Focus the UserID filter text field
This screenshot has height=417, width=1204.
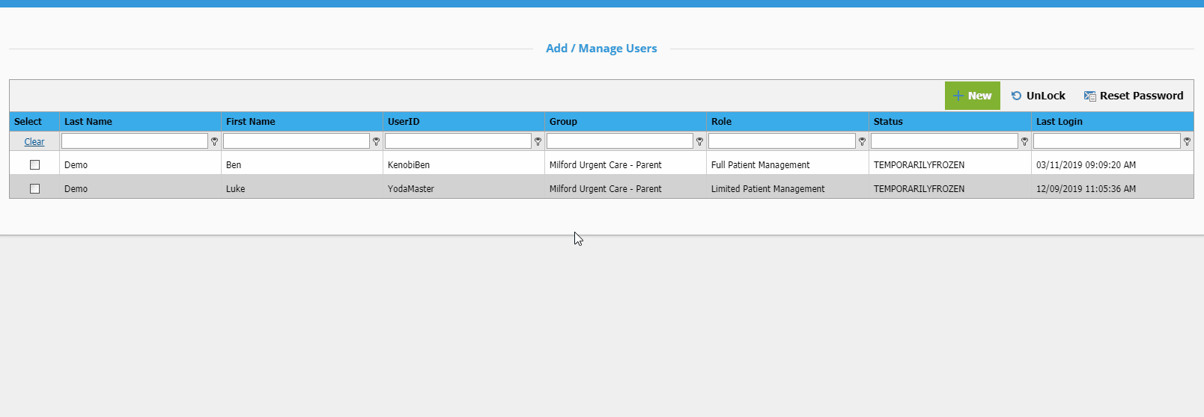click(x=457, y=141)
